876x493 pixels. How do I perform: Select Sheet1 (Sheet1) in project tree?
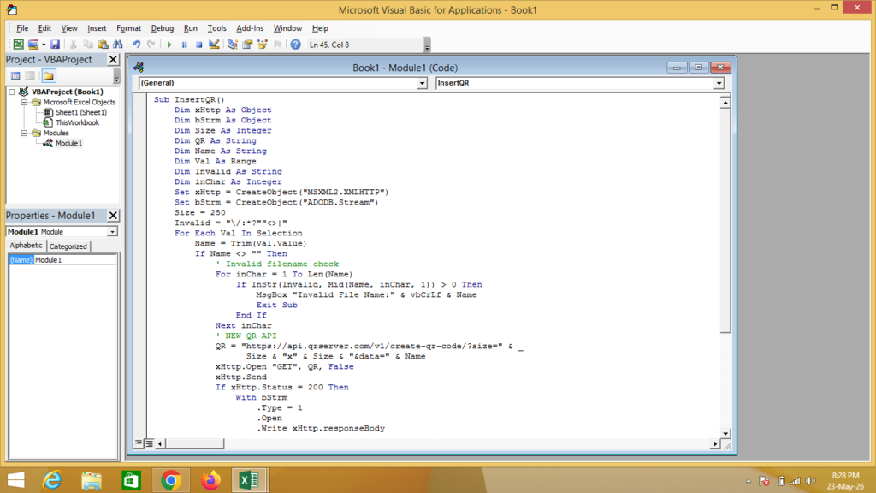click(x=81, y=112)
